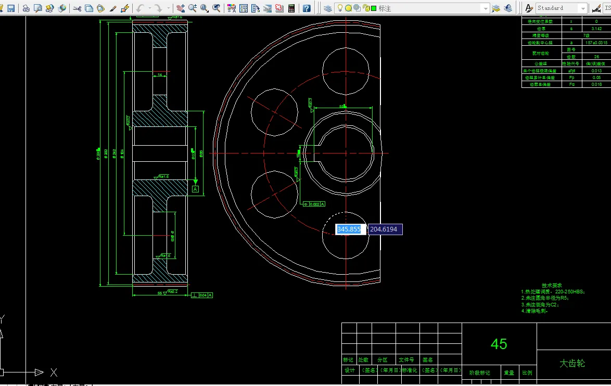Viewport: 611px width, 386px height.
Task: Open the Zoom Window flyout
Action: pos(204,8)
